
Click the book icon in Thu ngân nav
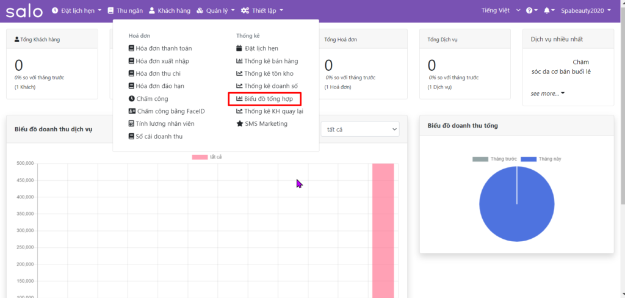click(111, 11)
